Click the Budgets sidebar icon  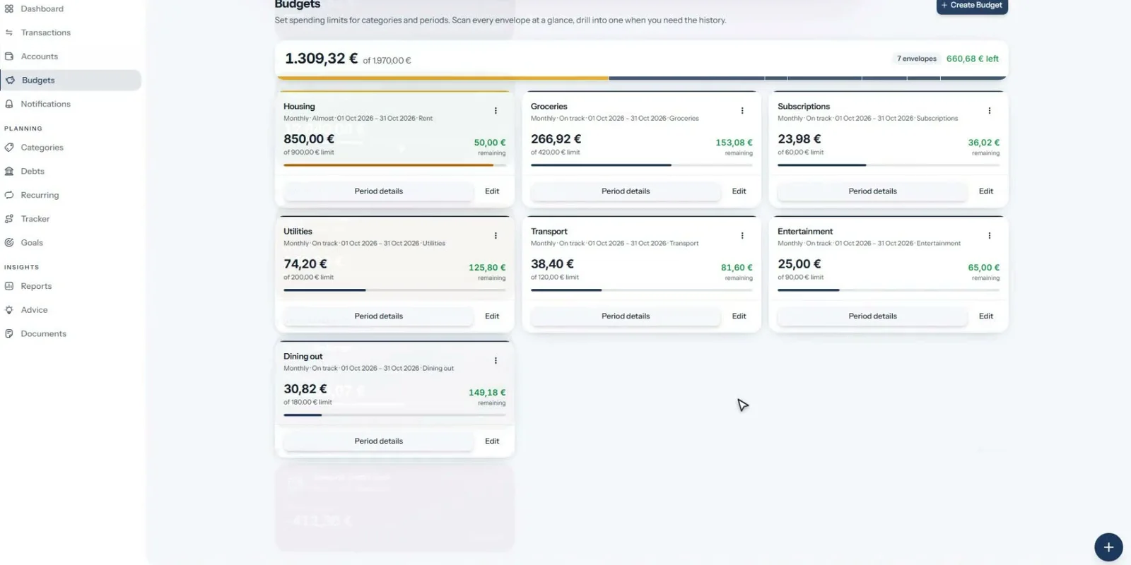click(x=11, y=80)
